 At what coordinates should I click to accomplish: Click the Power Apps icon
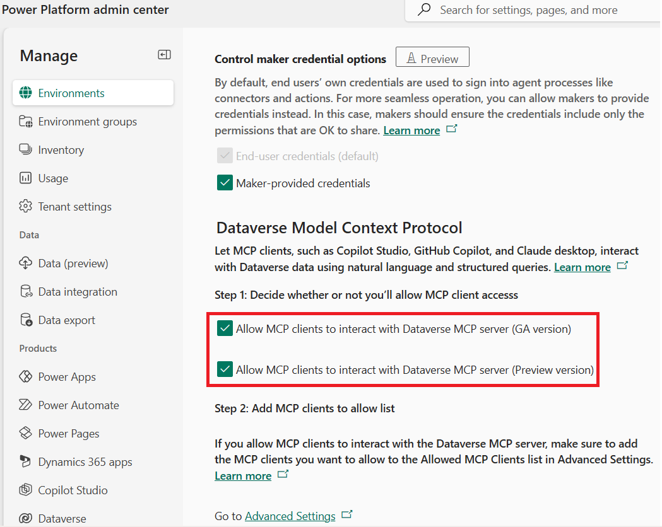tap(26, 377)
